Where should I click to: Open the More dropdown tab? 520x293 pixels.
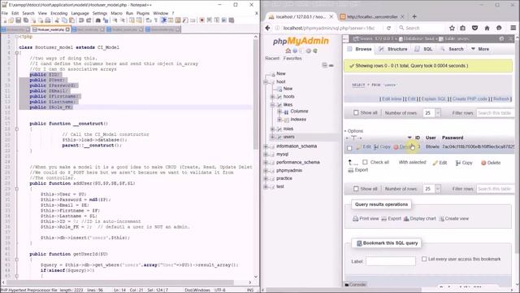click(480, 49)
